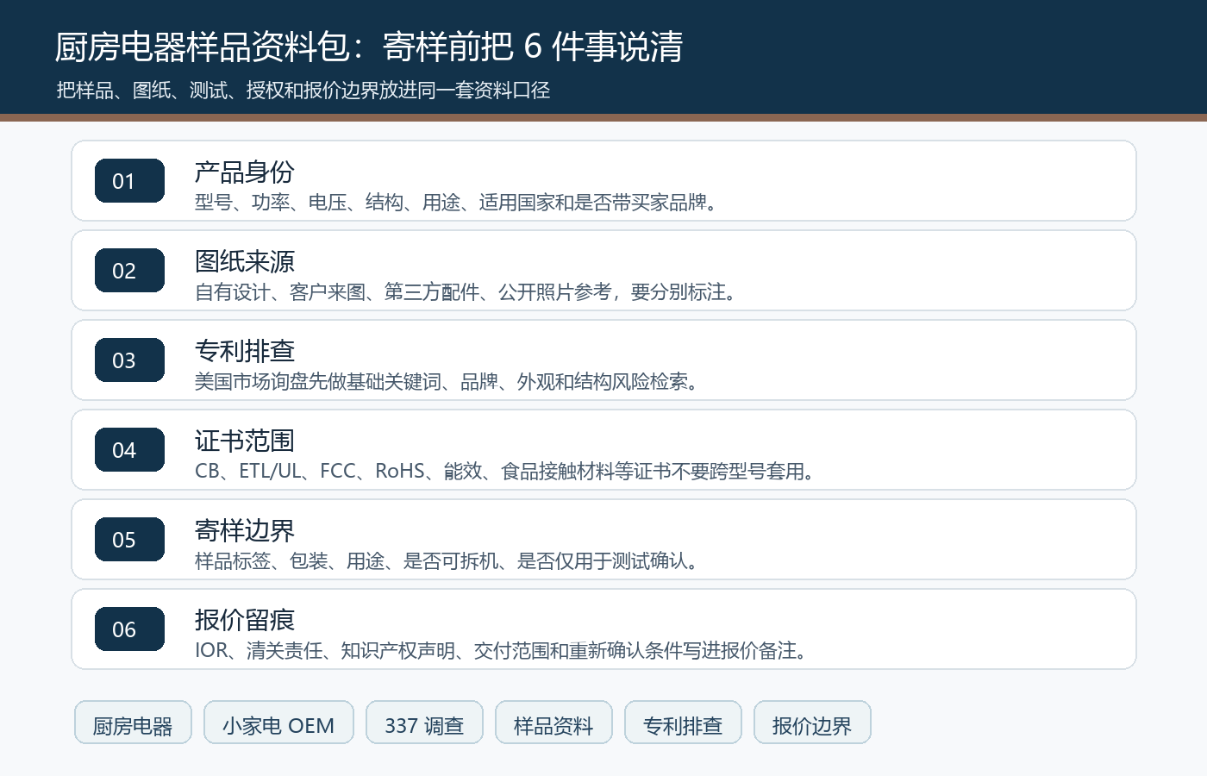
Task: Select the 报价留痕 card heading
Action: coord(245,621)
